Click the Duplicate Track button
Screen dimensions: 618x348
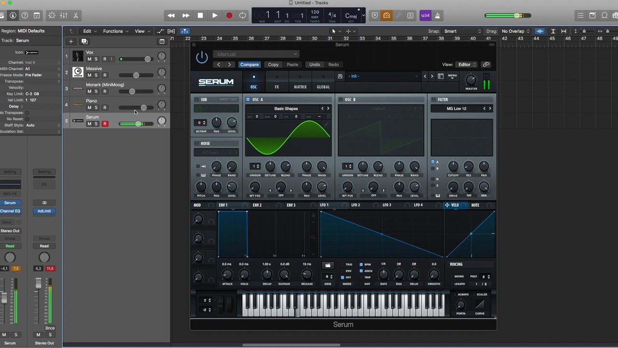click(x=84, y=42)
